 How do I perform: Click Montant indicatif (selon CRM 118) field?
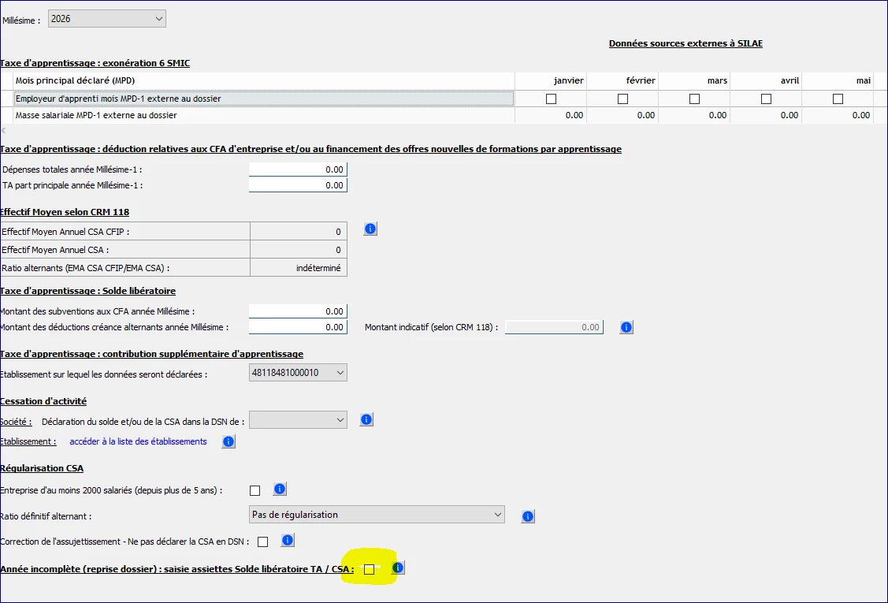coord(554,327)
